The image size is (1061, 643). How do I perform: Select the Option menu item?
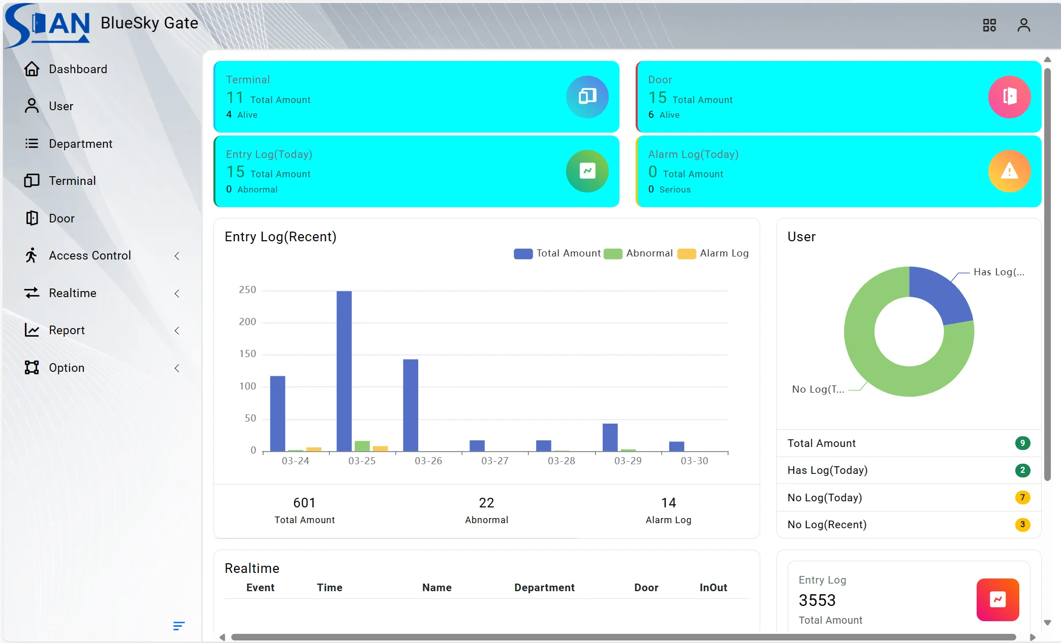(x=66, y=367)
